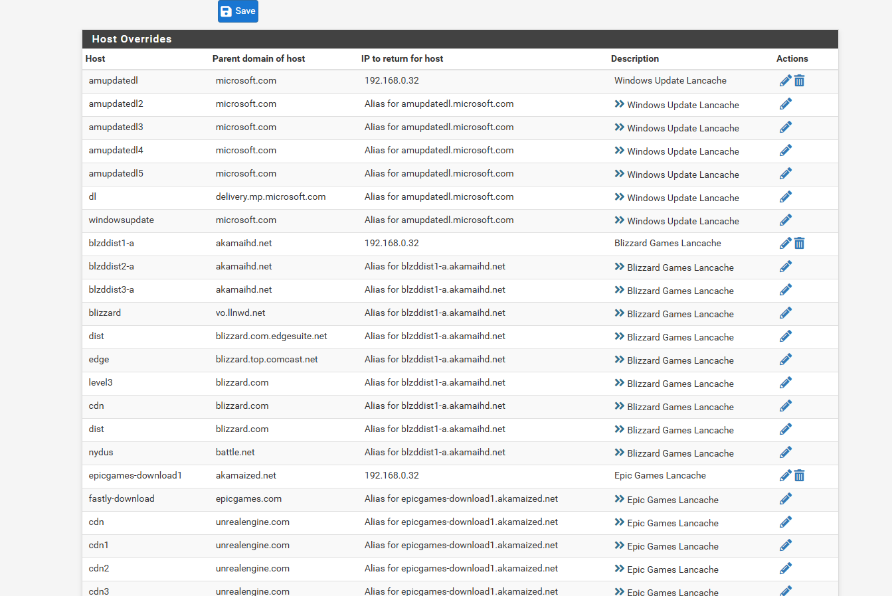This screenshot has width=892, height=596.
Task: Select the blzddist2-a host name cell
Action: (112, 266)
